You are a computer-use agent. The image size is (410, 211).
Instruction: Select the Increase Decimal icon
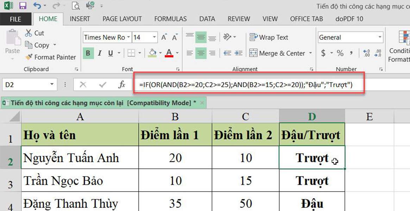(x=366, y=53)
